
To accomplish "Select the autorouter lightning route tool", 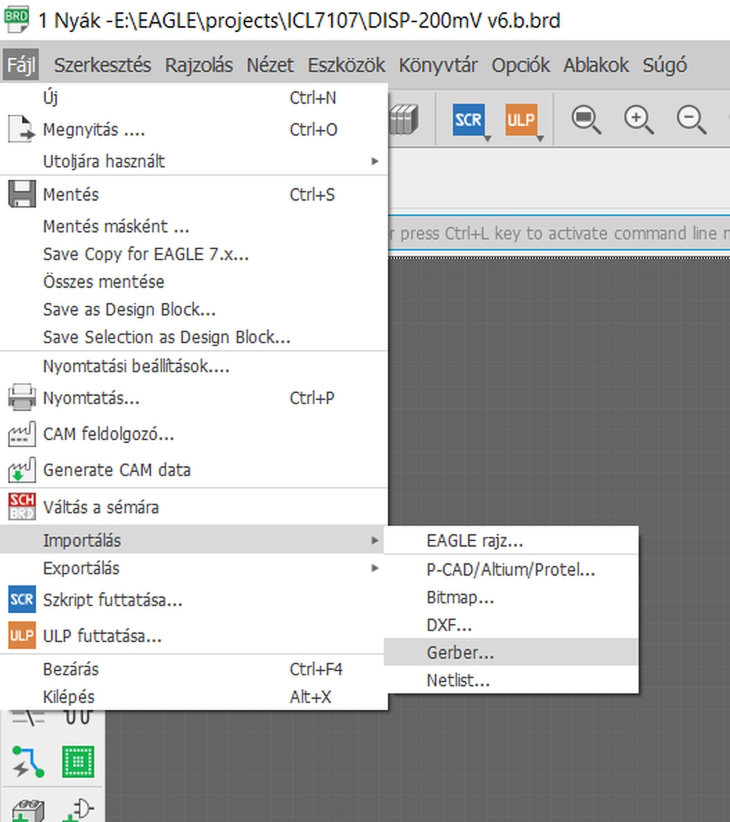I will pyautogui.click(x=28, y=761).
